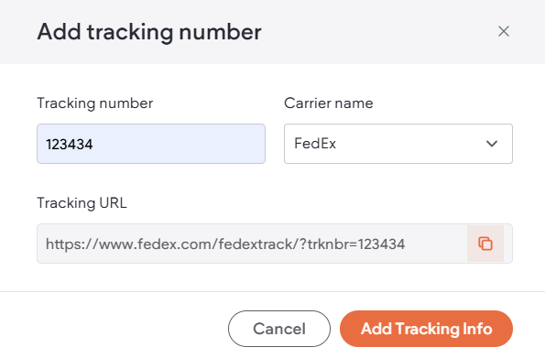Click the white outlined Cancel button
Viewport: 545px width, 358px height.
[x=279, y=329]
